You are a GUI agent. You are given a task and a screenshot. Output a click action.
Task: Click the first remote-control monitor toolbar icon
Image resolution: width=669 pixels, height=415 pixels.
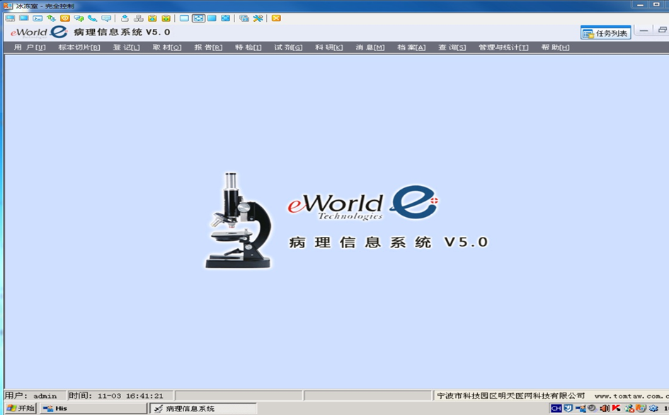[10, 18]
